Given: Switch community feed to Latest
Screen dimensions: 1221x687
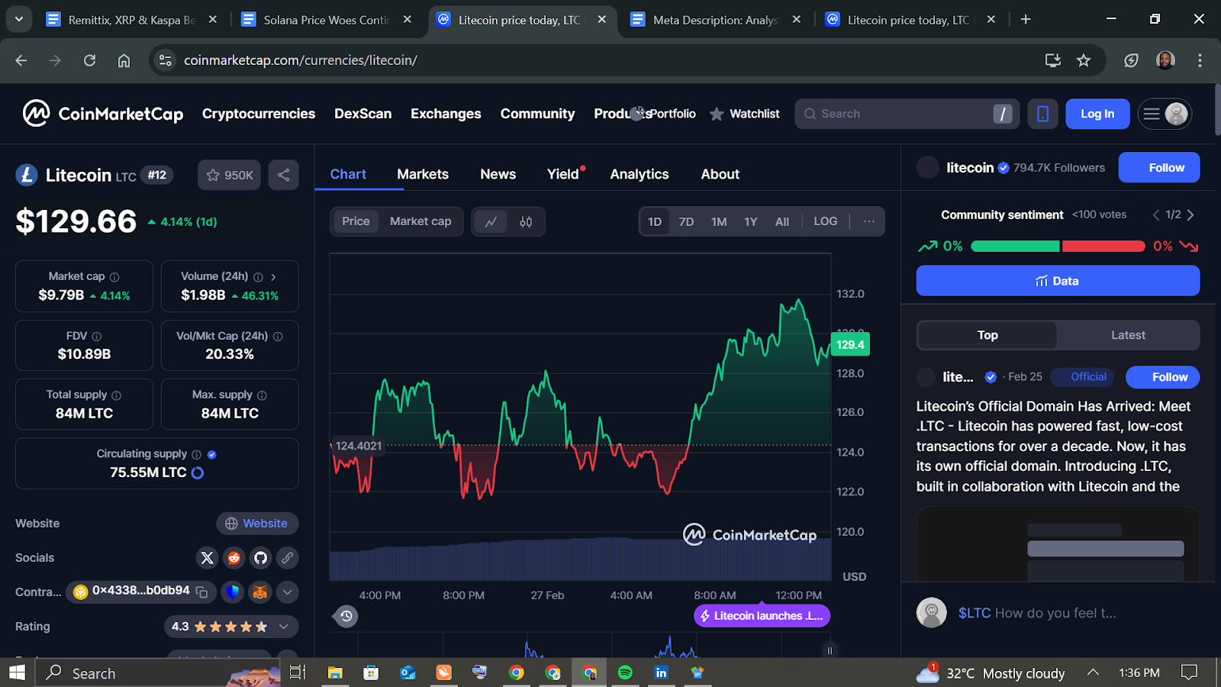Looking at the screenshot, I should (1128, 335).
